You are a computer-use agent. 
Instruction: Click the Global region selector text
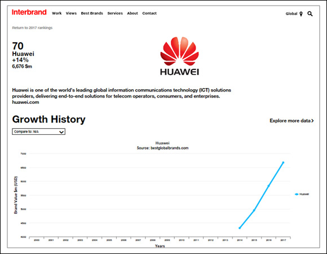pyautogui.click(x=291, y=14)
